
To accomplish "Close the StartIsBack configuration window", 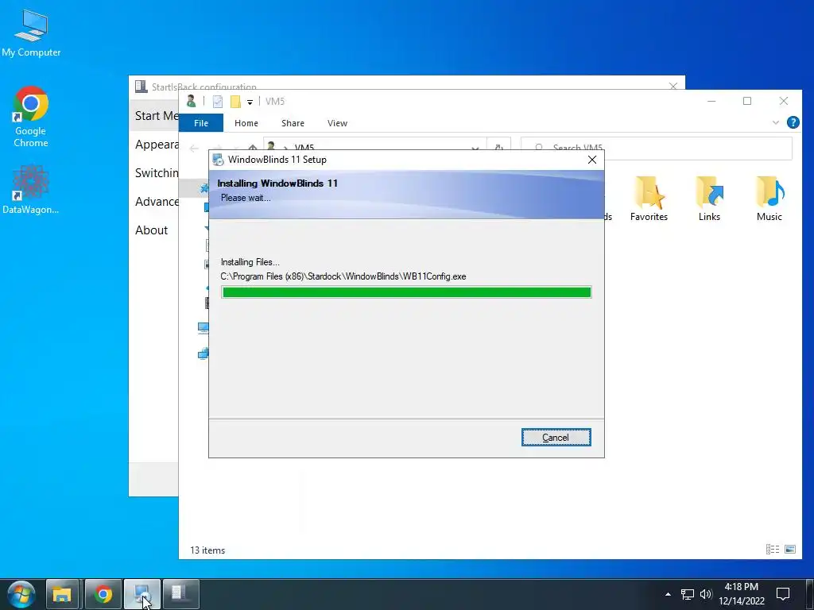I will pos(673,86).
